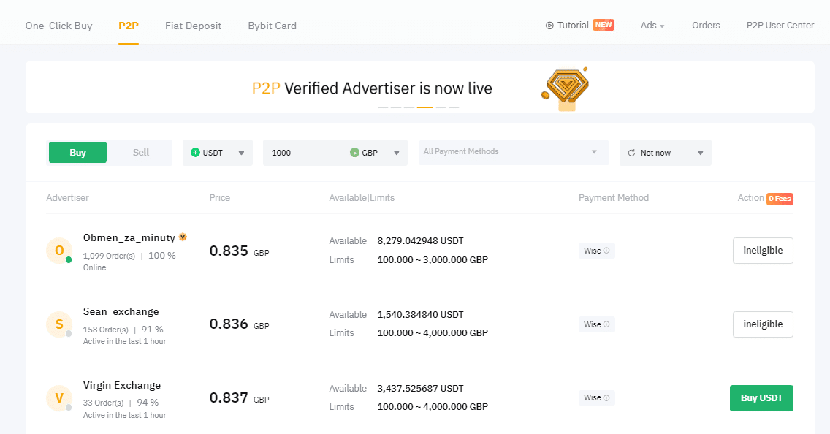Open Obmen_za_minuty advertiser profile
The width and height of the screenshot is (830, 434).
(x=129, y=237)
